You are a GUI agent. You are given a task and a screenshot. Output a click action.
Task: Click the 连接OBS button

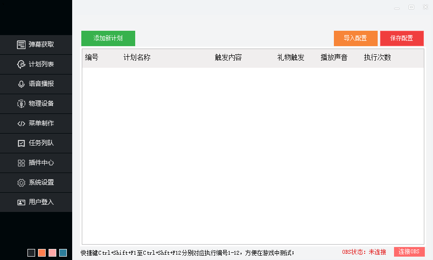tap(409, 252)
